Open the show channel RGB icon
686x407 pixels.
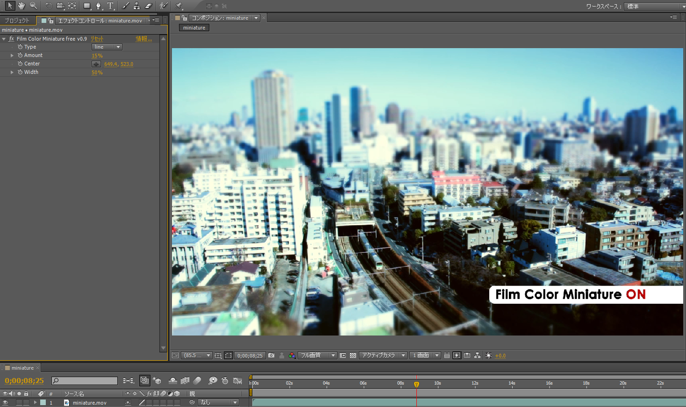(x=292, y=356)
